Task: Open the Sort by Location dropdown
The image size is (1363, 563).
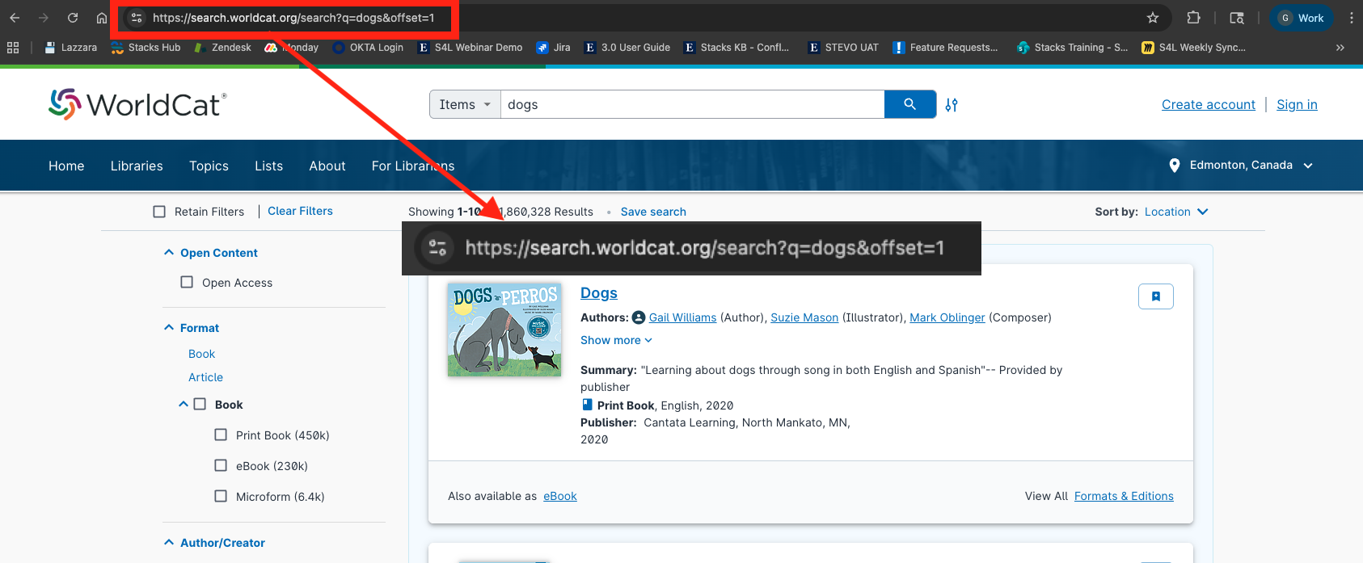Action: tap(1176, 212)
